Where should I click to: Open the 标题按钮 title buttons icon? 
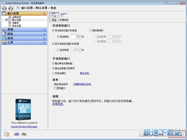pos(64,17)
